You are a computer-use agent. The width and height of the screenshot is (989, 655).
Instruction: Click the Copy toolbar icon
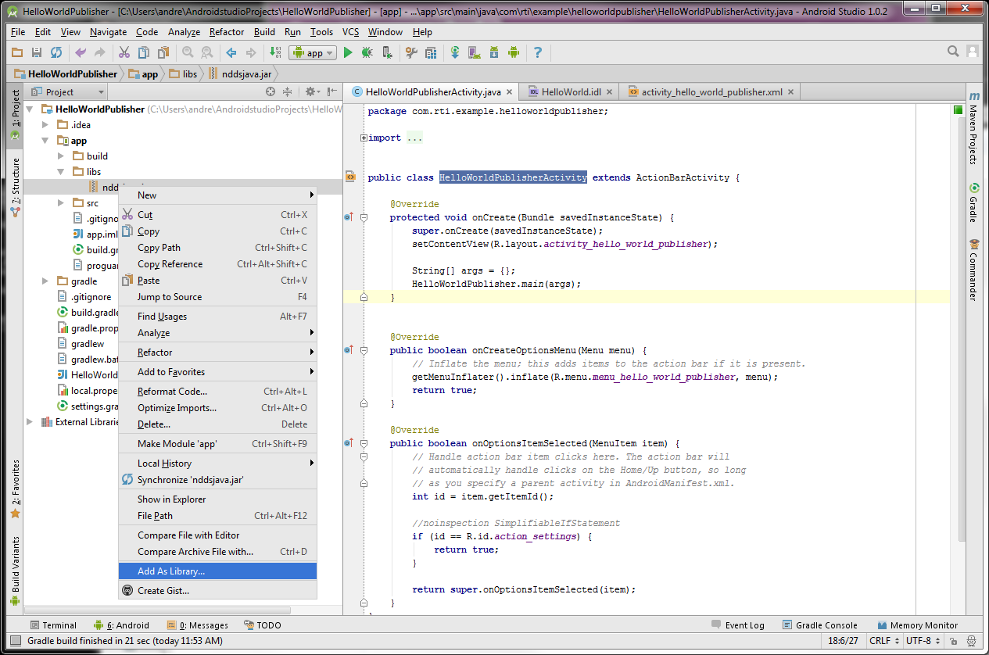click(144, 52)
